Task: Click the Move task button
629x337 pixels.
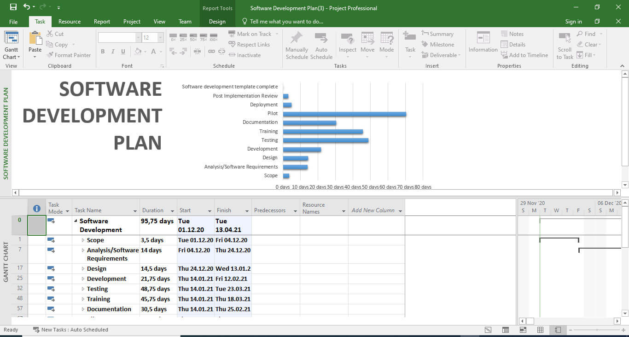Action: pyautogui.click(x=367, y=45)
